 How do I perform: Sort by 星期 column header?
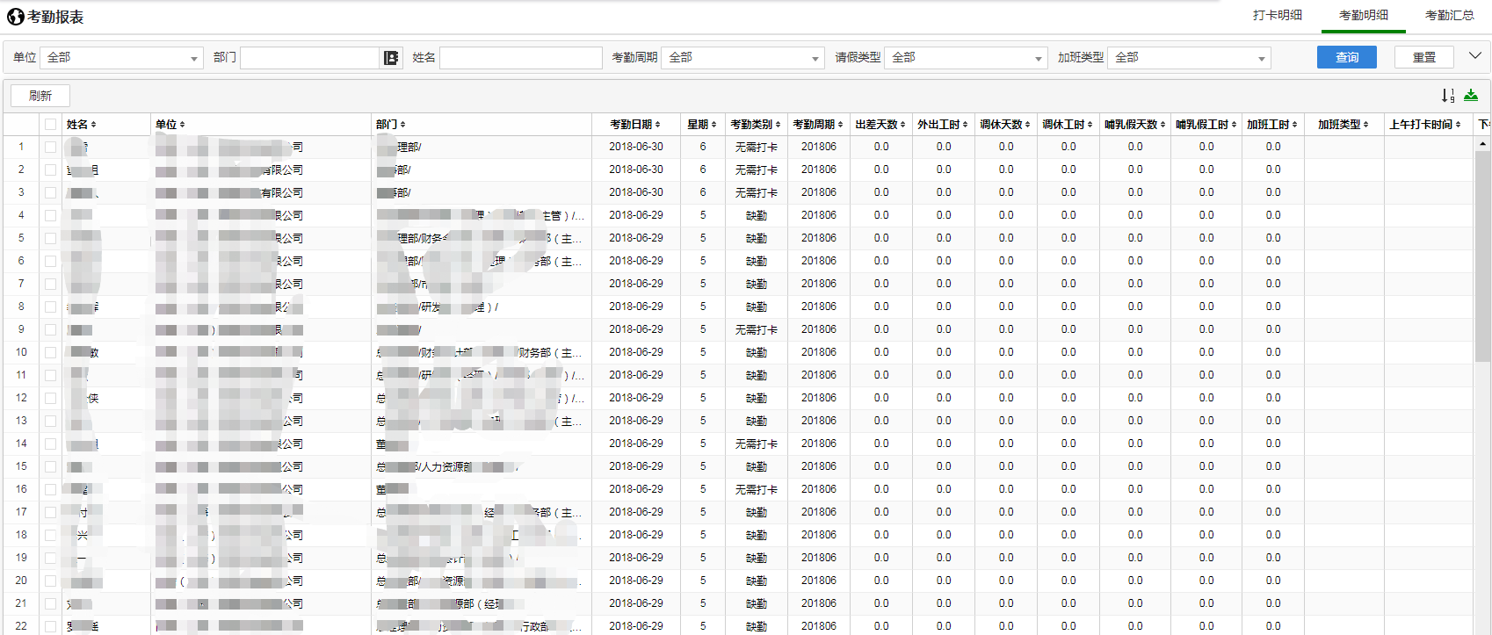[x=702, y=125]
